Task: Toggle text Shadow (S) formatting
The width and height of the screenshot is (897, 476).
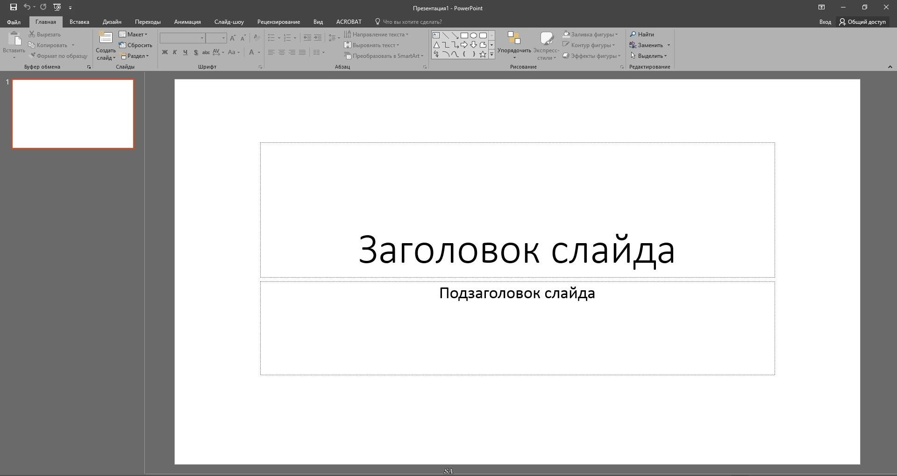Action: click(195, 52)
